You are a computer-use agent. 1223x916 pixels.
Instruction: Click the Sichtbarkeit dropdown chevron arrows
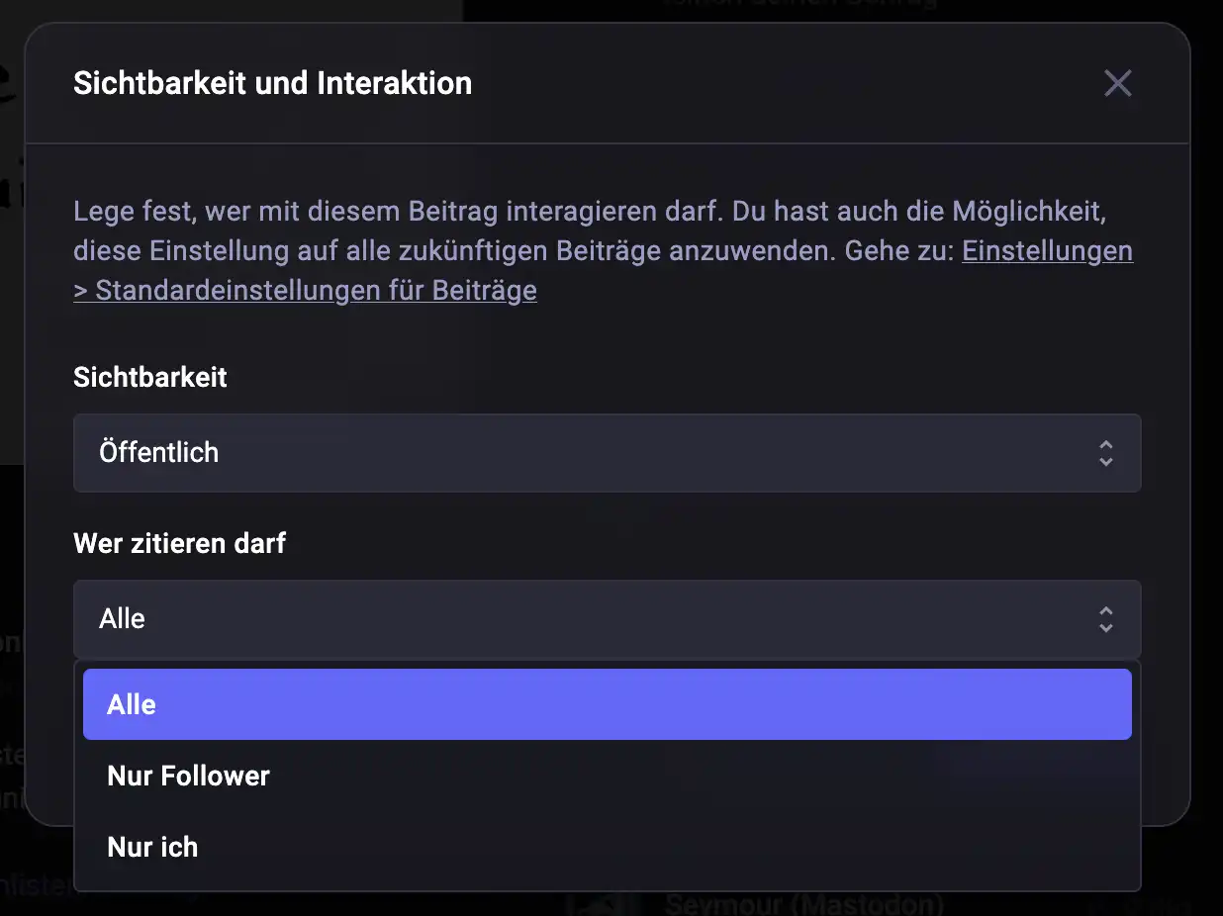pyautogui.click(x=1105, y=453)
